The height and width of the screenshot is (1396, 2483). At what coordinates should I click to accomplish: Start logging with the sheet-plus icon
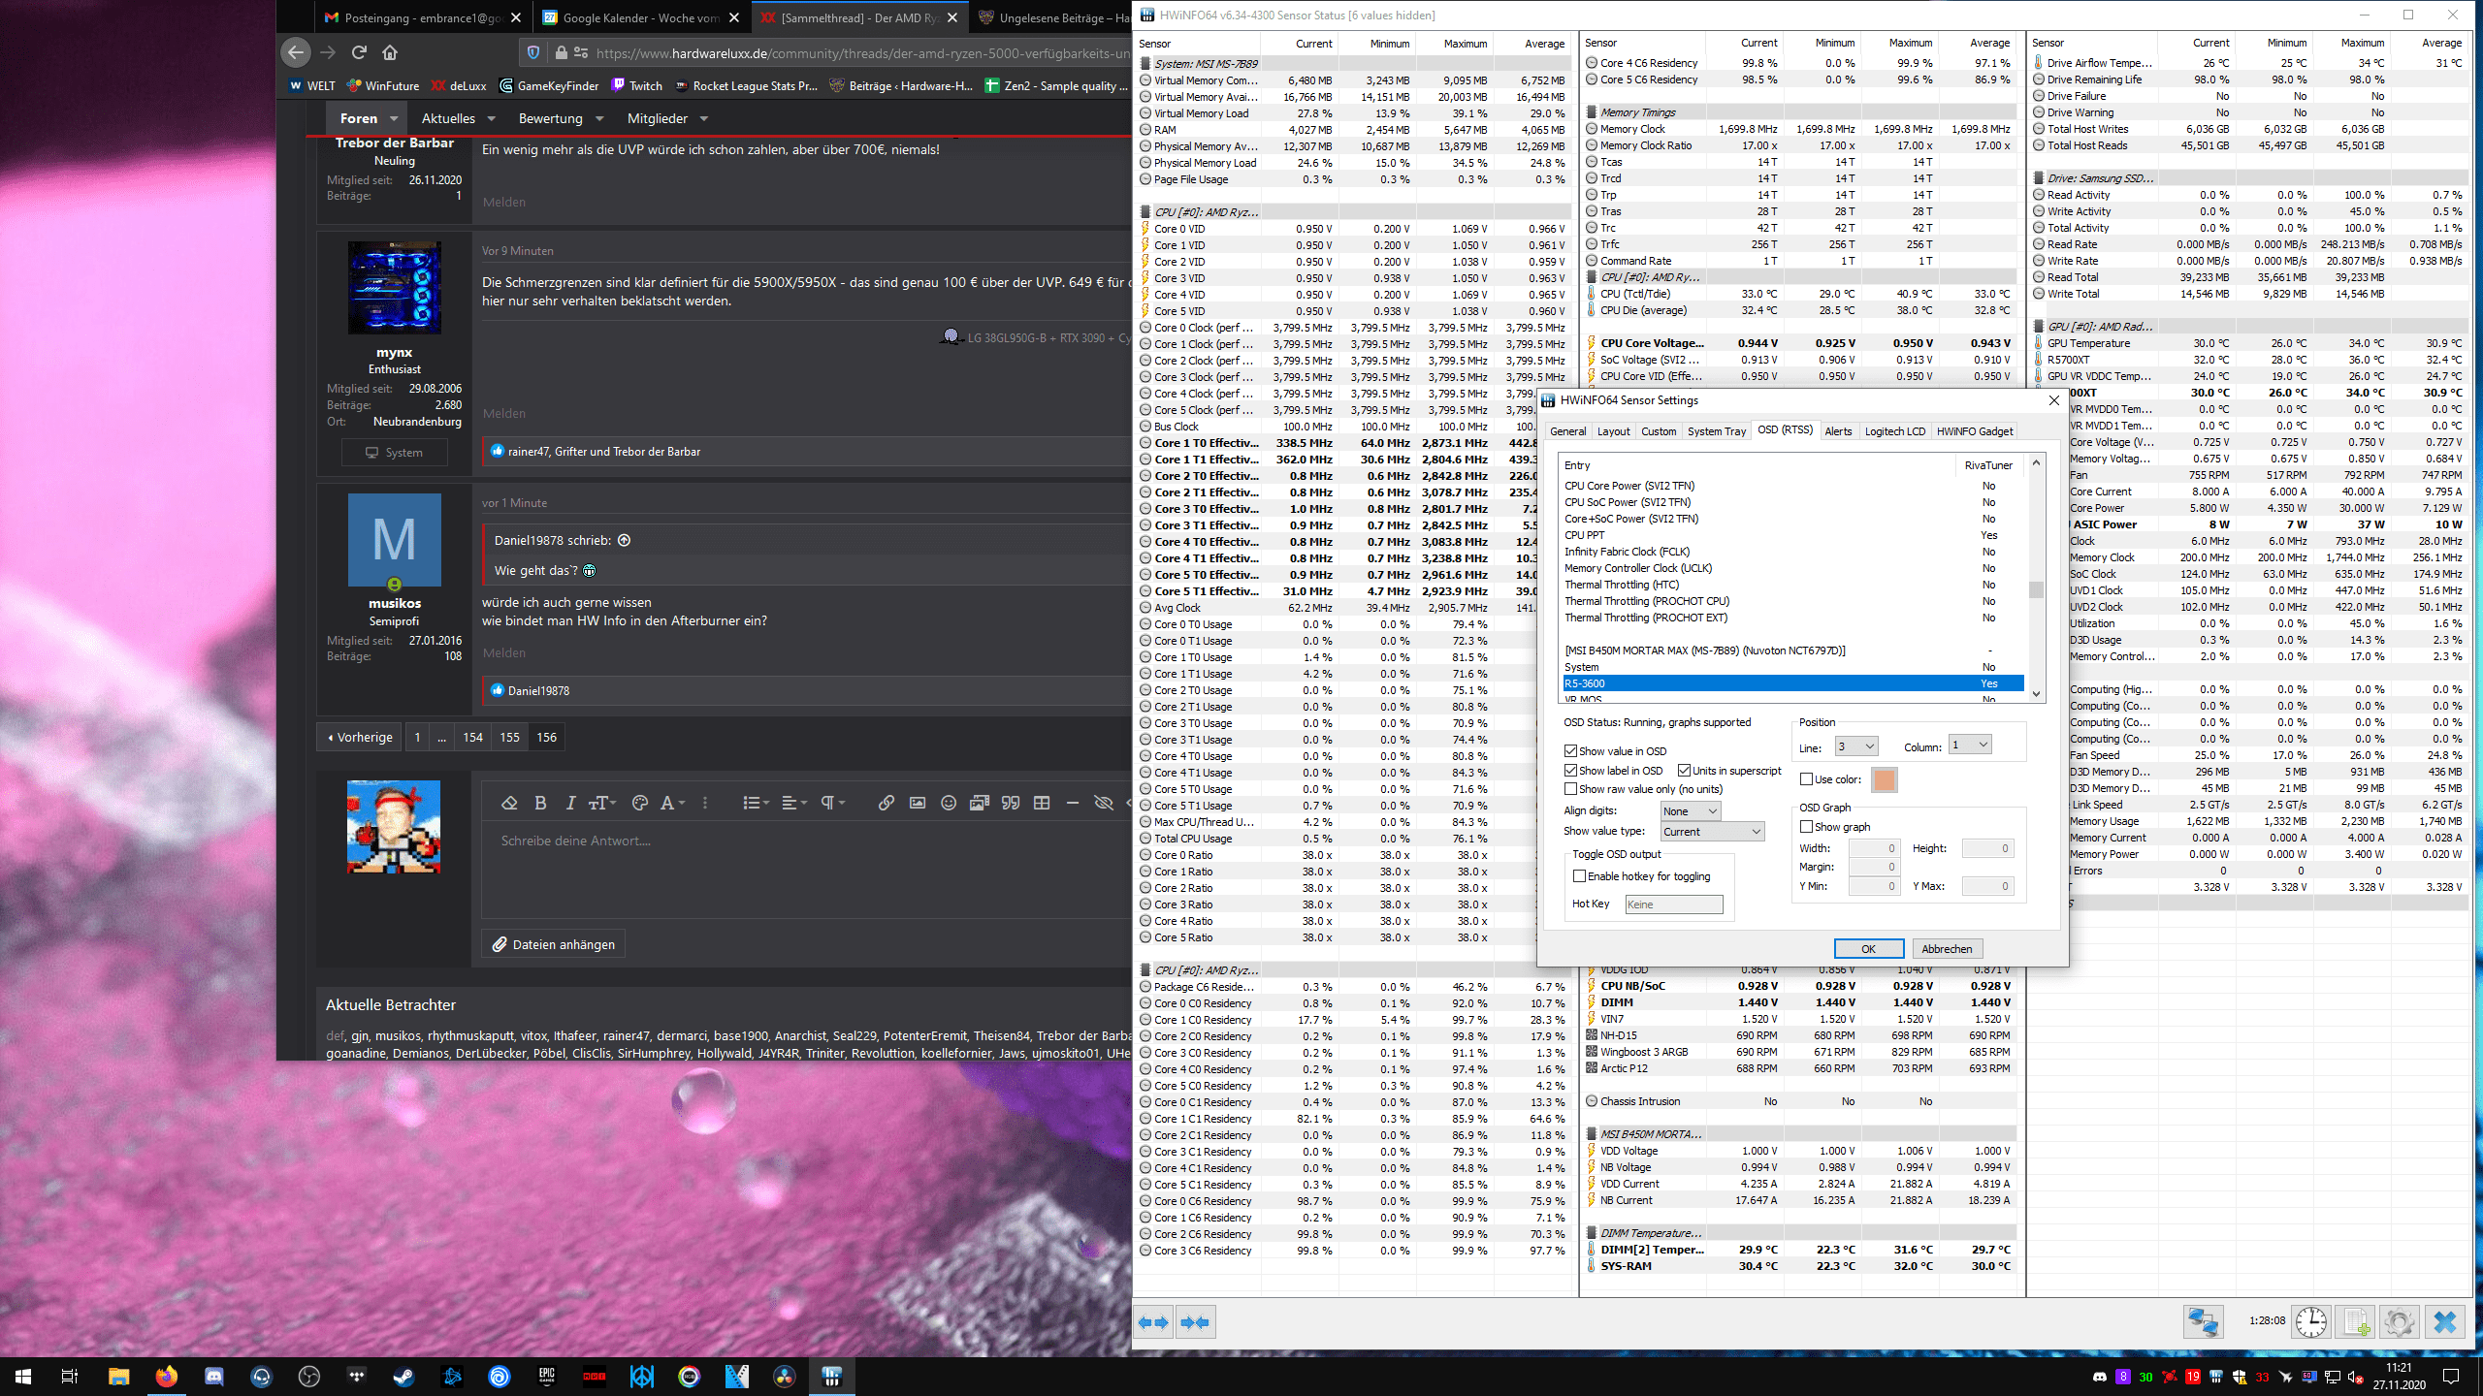coord(2355,1321)
